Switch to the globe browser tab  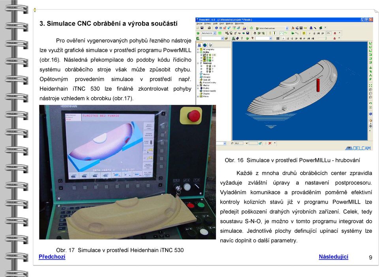click(x=205, y=45)
